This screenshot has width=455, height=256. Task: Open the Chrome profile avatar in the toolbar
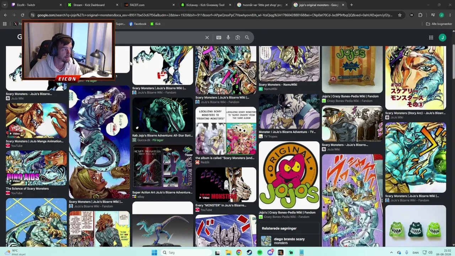441,15
